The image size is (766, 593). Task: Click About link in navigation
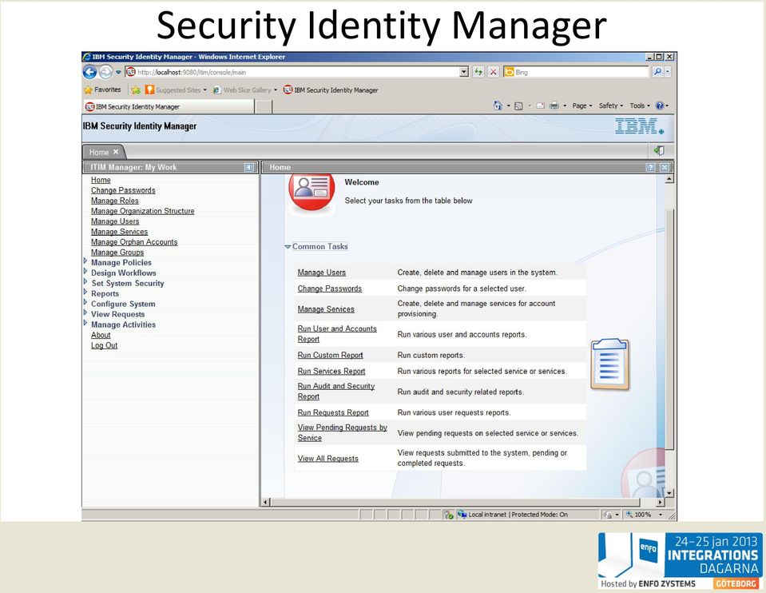point(101,335)
